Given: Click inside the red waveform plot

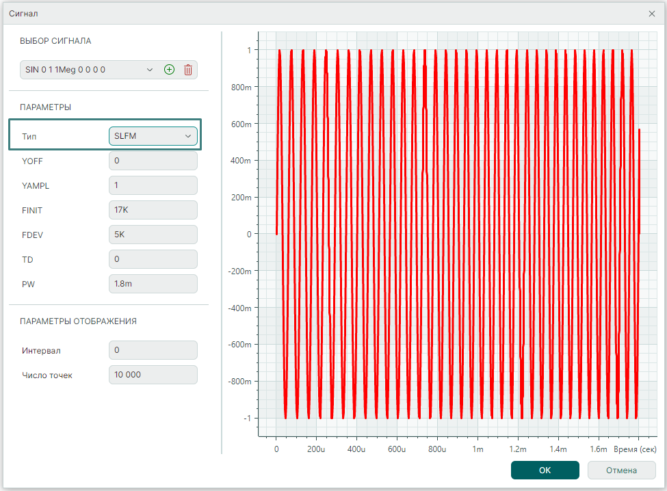Looking at the screenshot, I should pos(457,234).
